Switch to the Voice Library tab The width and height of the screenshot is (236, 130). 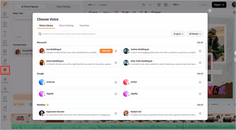(x=46, y=25)
